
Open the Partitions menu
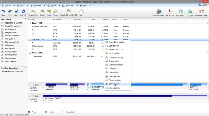pyautogui.click(x=37, y=6)
